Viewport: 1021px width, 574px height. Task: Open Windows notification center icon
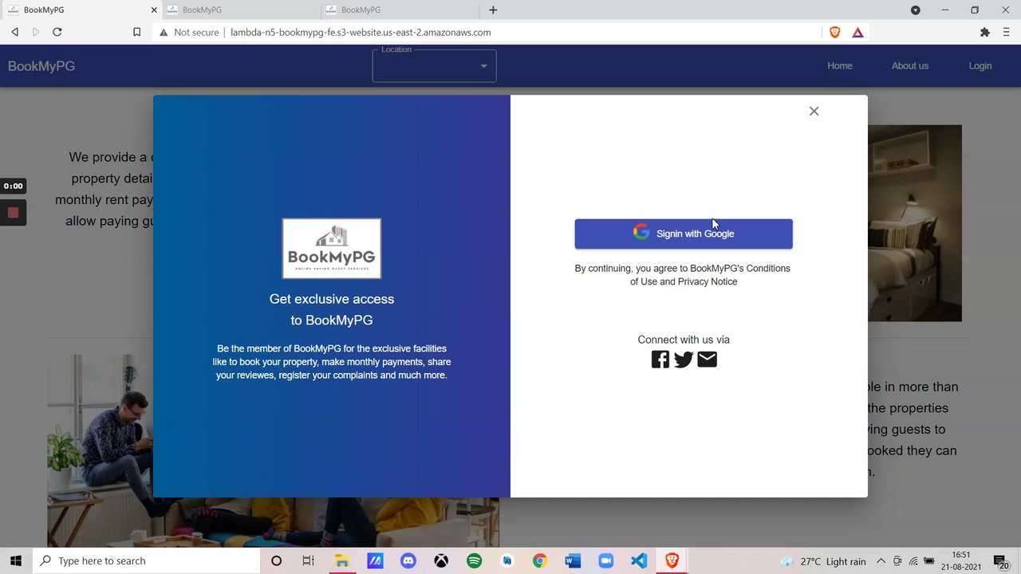(1001, 561)
